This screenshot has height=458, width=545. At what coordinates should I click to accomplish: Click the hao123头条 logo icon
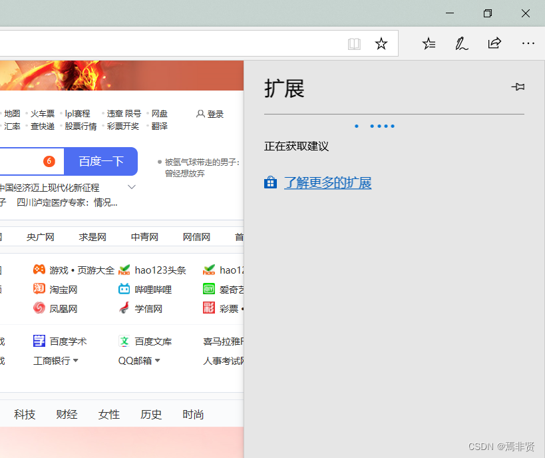(x=124, y=270)
